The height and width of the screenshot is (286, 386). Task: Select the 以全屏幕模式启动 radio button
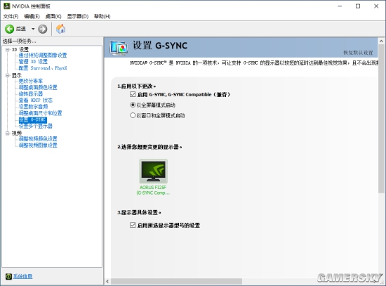click(x=133, y=105)
